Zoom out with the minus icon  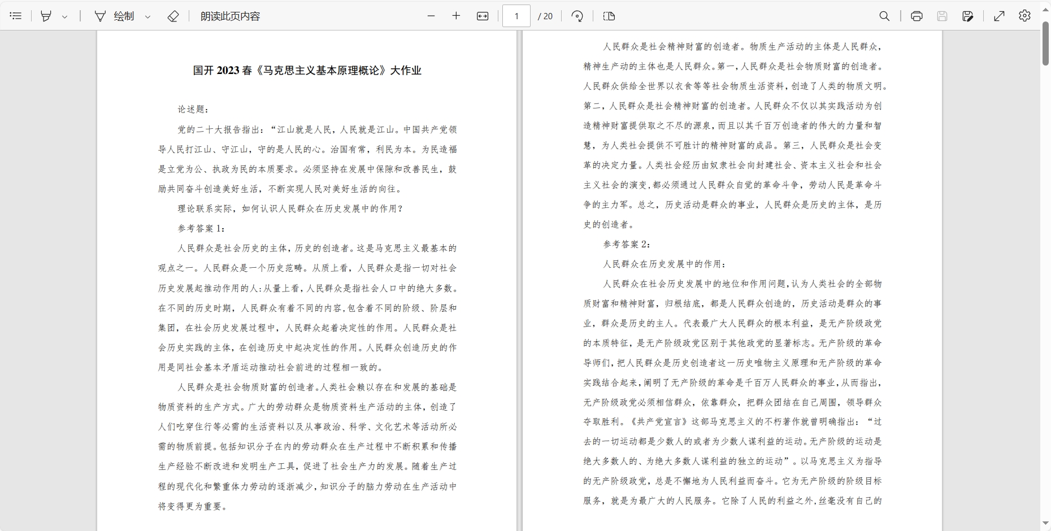click(x=431, y=16)
